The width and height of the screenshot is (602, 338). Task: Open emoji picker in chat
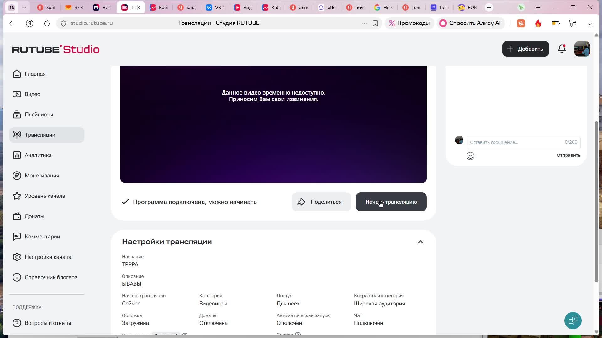click(470, 156)
